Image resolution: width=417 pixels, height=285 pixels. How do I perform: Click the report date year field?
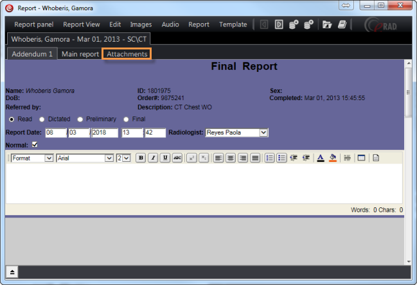point(104,132)
